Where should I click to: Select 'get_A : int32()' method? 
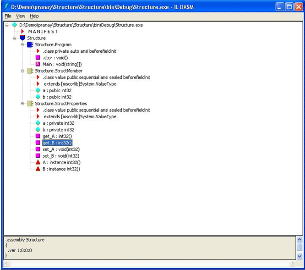click(x=57, y=136)
